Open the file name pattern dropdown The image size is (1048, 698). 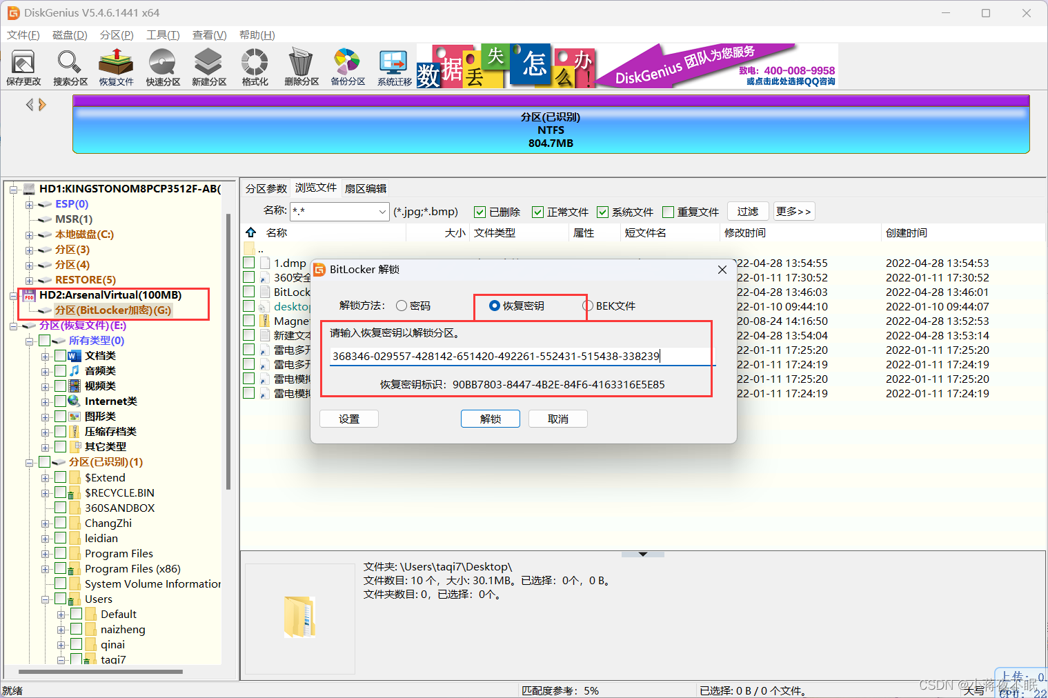coord(384,212)
